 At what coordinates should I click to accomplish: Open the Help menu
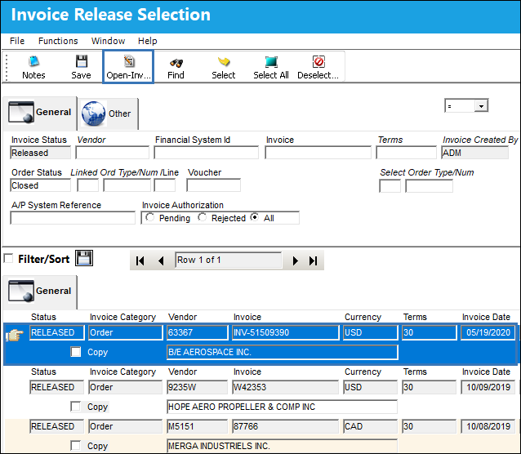click(148, 41)
